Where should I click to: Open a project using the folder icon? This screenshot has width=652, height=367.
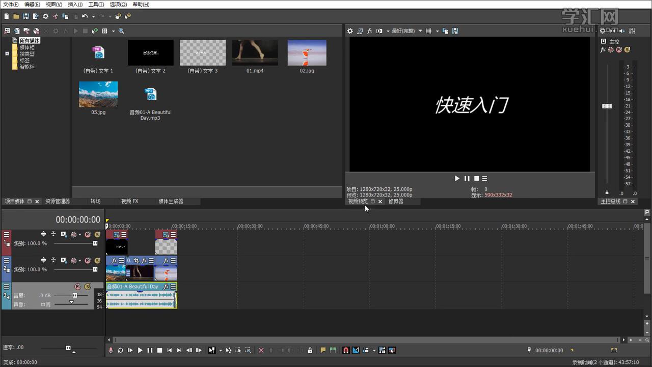coord(16,16)
